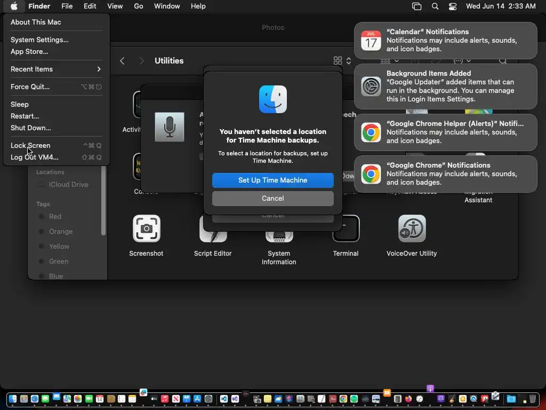Click the Finder menu title
The width and height of the screenshot is (546, 410).
point(39,6)
